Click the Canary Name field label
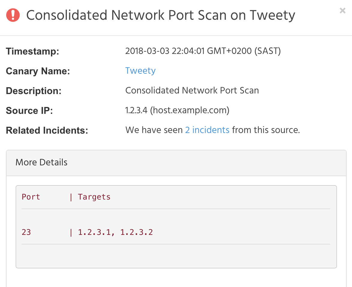352x287 pixels. point(38,71)
